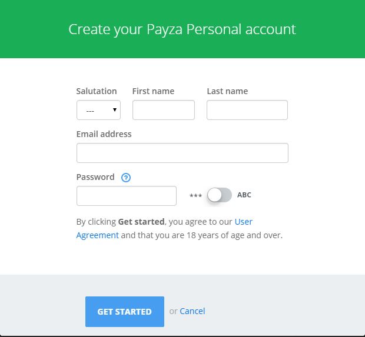Focus the Last name input field
Viewport: 365px width, 337px height.
[247, 110]
